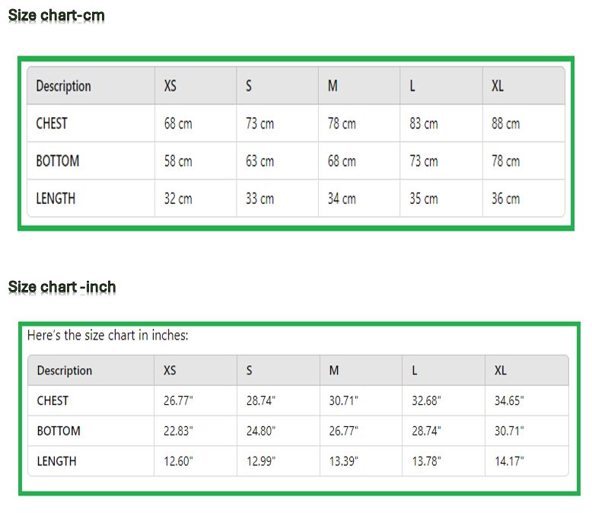592x513 pixels.
Task: Select the 58 cm bottom XS cell
Action: 178,161
